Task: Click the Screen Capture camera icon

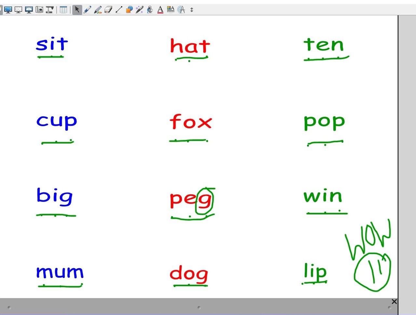Action: coord(39,10)
